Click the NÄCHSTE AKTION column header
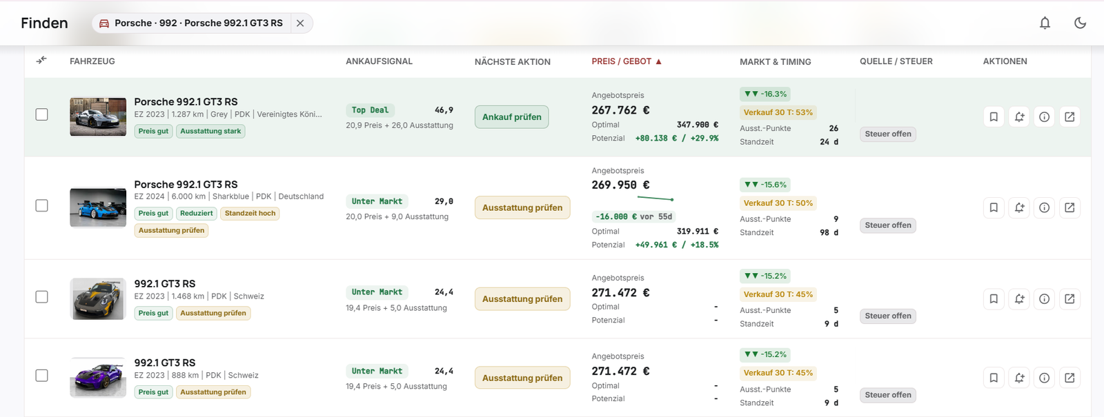1104x417 pixels. click(x=513, y=62)
